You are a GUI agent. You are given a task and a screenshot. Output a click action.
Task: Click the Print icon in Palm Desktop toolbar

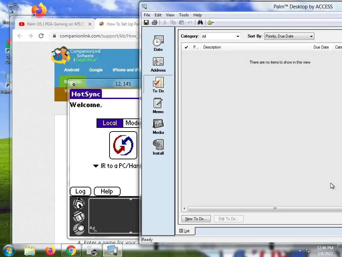click(x=154, y=22)
